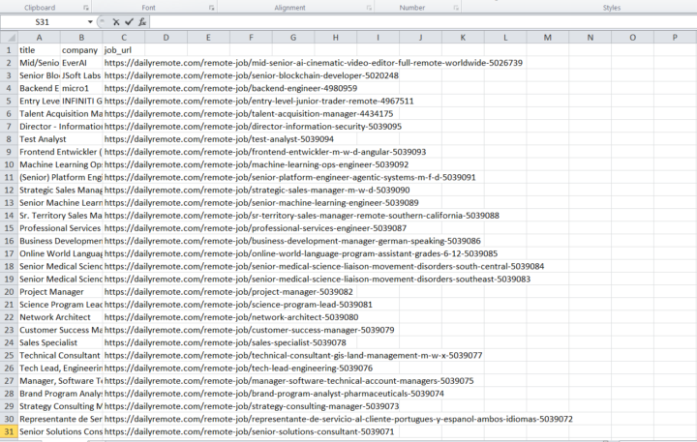The image size is (697, 442).
Task: Select row 1 header
Action: (9, 50)
